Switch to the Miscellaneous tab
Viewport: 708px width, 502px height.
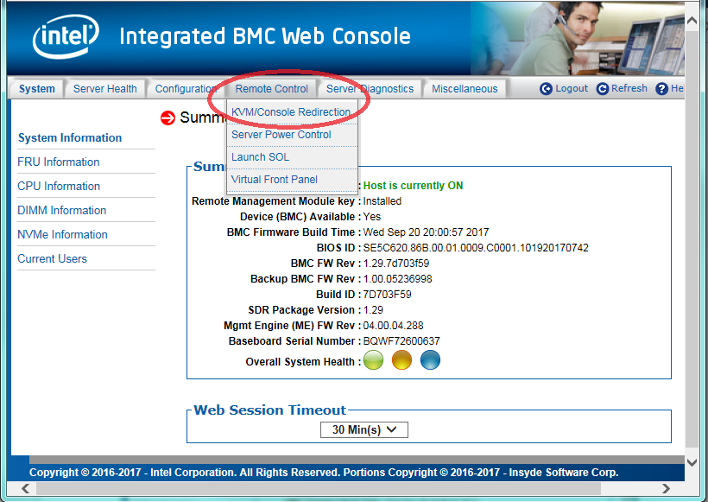465,88
